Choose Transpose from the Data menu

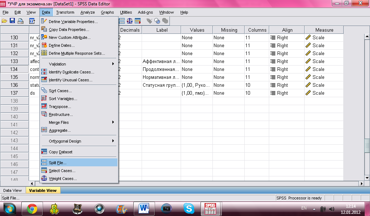(x=79, y=107)
